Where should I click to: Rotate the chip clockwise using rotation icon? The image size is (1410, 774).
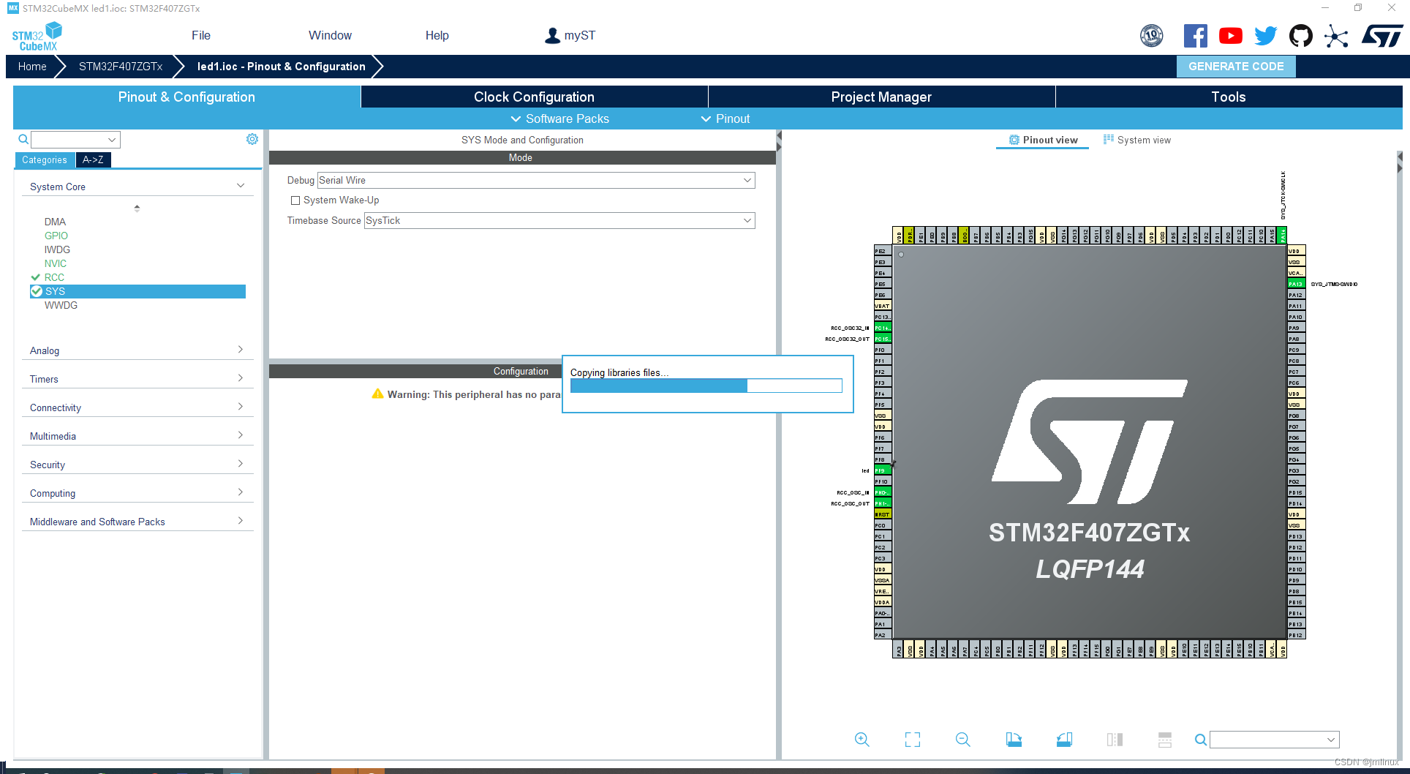1014,740
